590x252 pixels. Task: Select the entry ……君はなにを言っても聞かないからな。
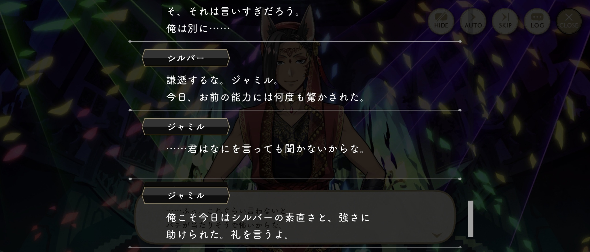(266, 149)
